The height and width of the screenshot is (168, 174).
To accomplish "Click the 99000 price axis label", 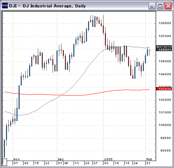I will point(166,138).
